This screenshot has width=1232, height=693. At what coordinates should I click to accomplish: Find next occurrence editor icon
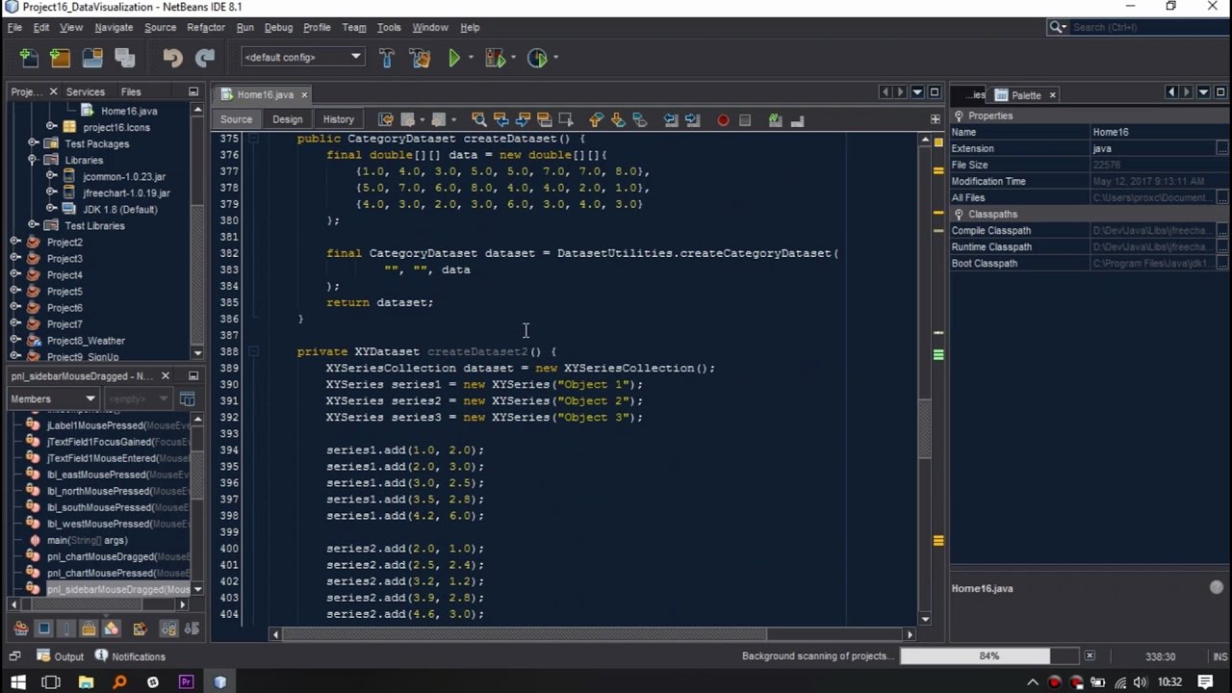tap(523, 119)
